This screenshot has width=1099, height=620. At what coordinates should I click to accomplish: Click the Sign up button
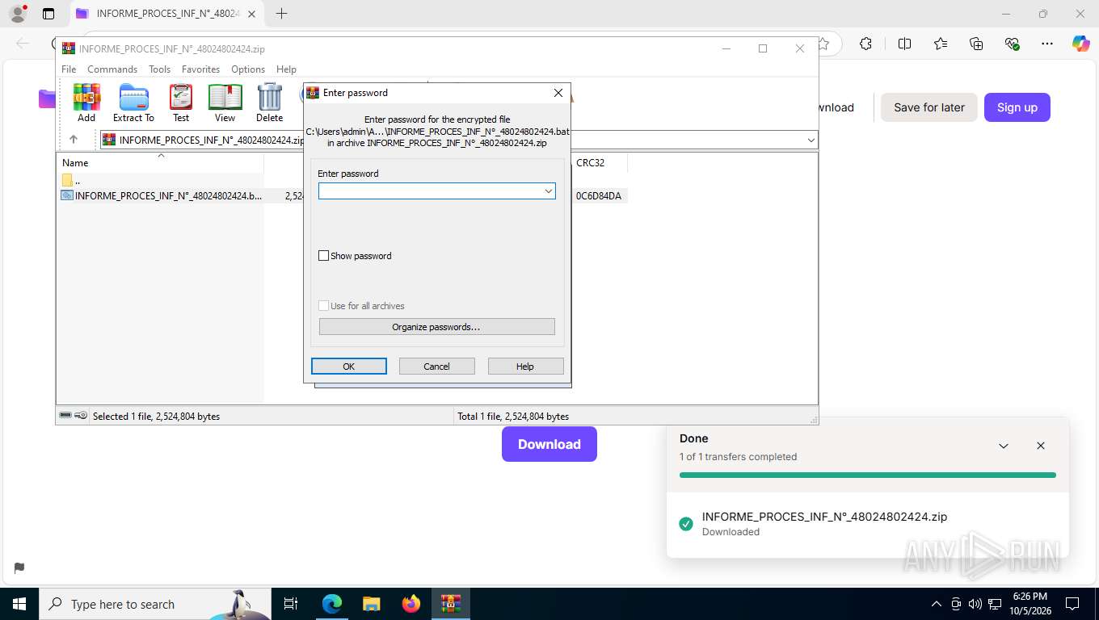pyautogui.click(x=1017, y=107)
